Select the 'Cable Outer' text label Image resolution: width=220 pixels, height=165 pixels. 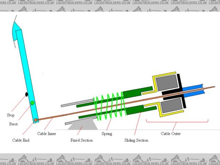tap(171, 133)
